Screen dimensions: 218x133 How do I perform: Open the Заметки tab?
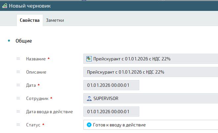point(55,20)
